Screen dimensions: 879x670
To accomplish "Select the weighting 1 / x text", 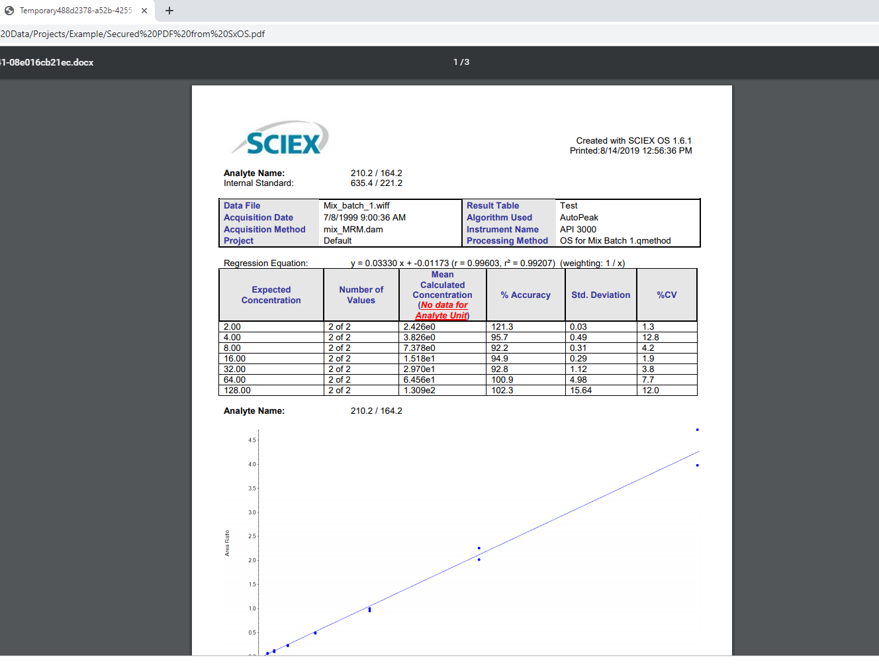I will pos(592,263).
